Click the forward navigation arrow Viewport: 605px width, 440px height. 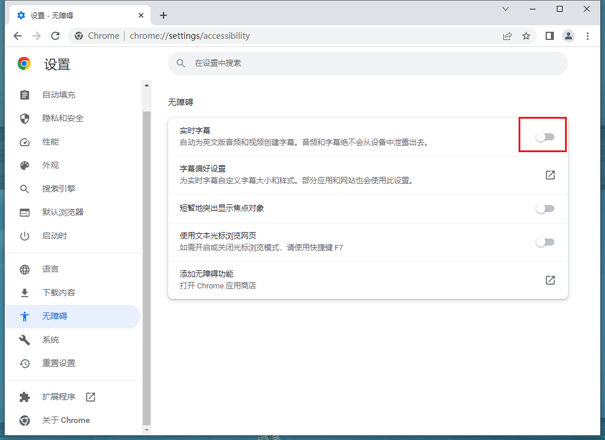[36, 36]
